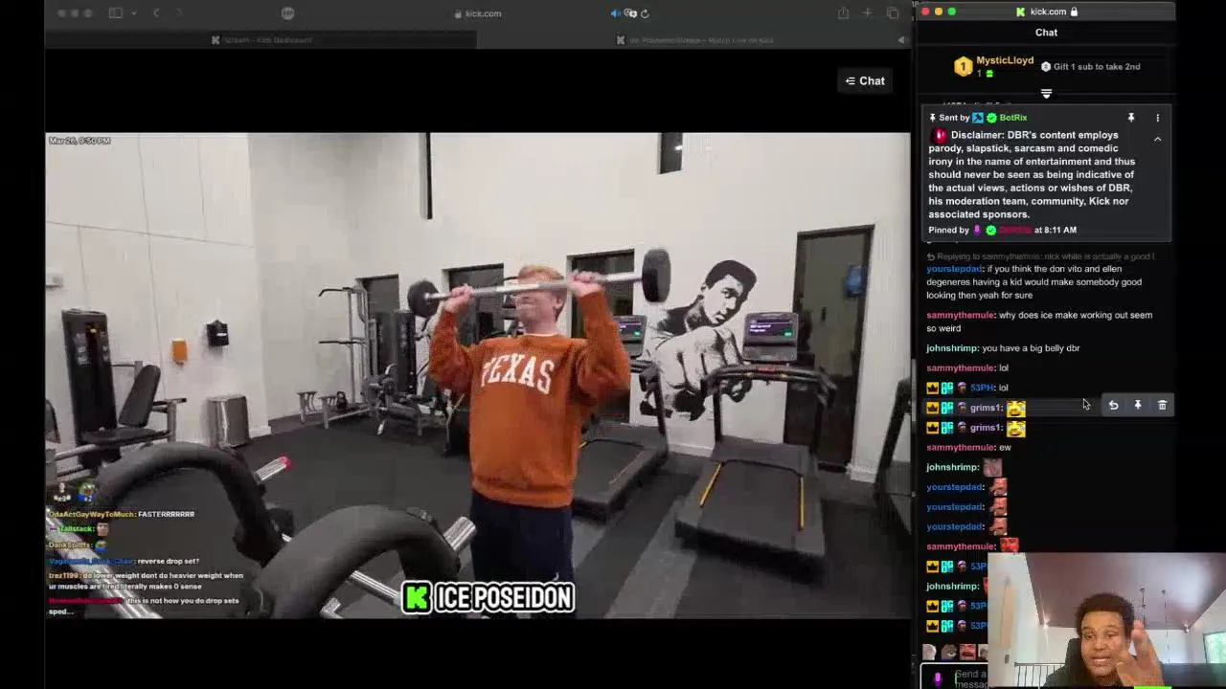This screenshot has height=689, width=1226.
Task: Click the first quick emote below chat
Action: 929,652
